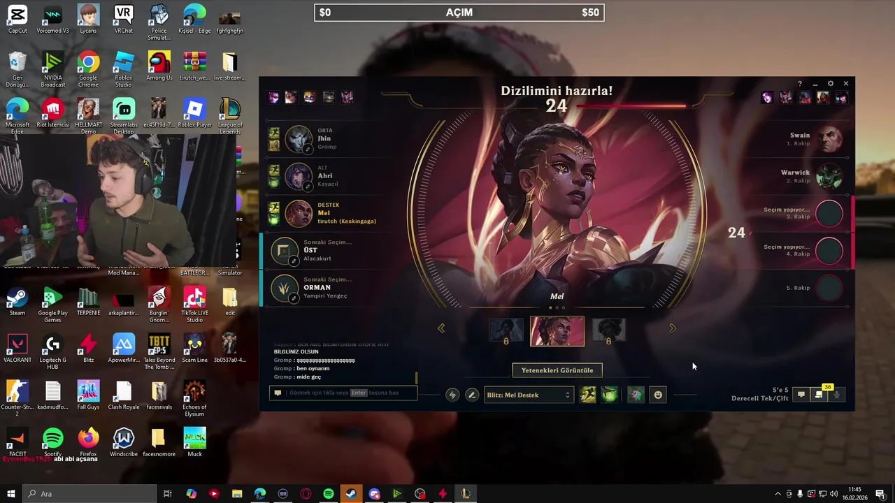Open VRChat desktop shortcut
895x503 pixels.
click(x=124, y=20)
